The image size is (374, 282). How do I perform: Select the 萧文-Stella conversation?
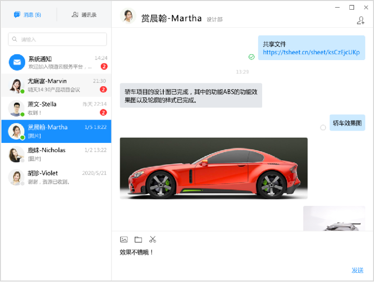tap(56, 108)
